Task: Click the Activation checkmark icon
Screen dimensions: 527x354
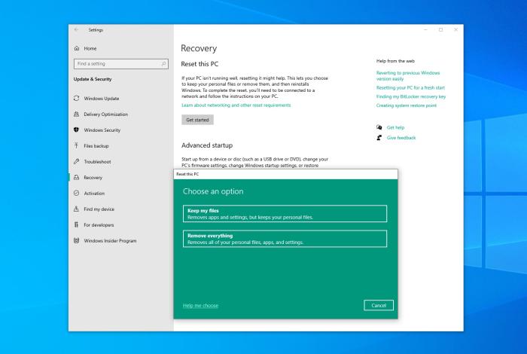Action: [x=76, y=194]
